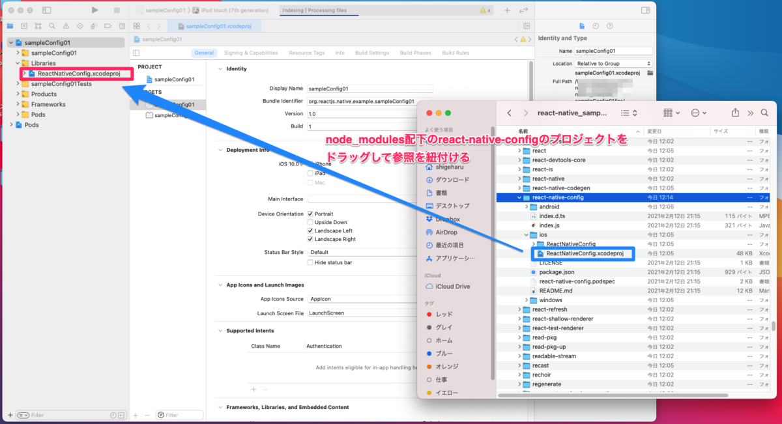Click the Display Name text field
The height and width of the screenshot is (424, 782).
tap(369, 88)
